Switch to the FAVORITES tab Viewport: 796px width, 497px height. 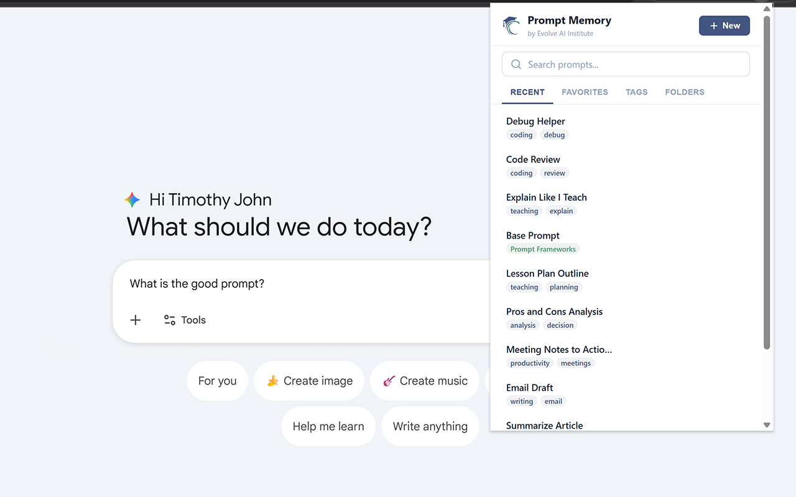pyautogui.click(x=585, y=92)
